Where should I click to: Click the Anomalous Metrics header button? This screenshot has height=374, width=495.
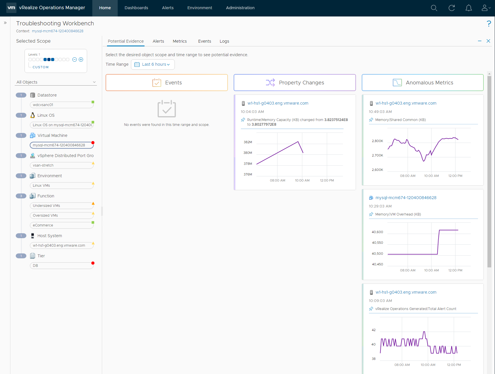point(423,83)
